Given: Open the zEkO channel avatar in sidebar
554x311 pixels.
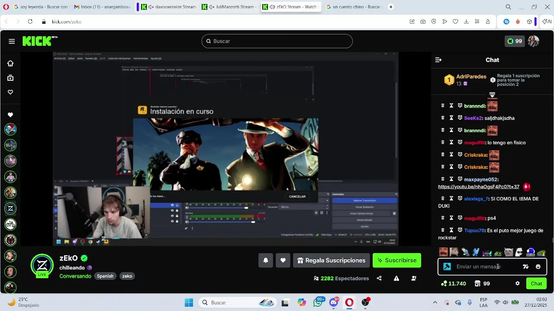Looking at the screenshot, I should [10, 209].
